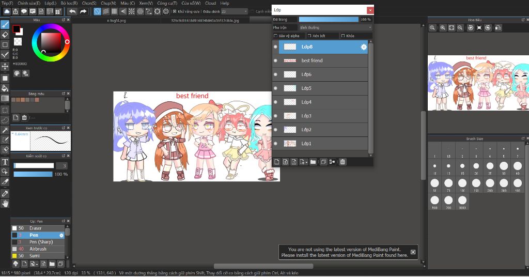529x277 pixels.
Task: Open Lớp(L) menu
Action: (50, 3)
